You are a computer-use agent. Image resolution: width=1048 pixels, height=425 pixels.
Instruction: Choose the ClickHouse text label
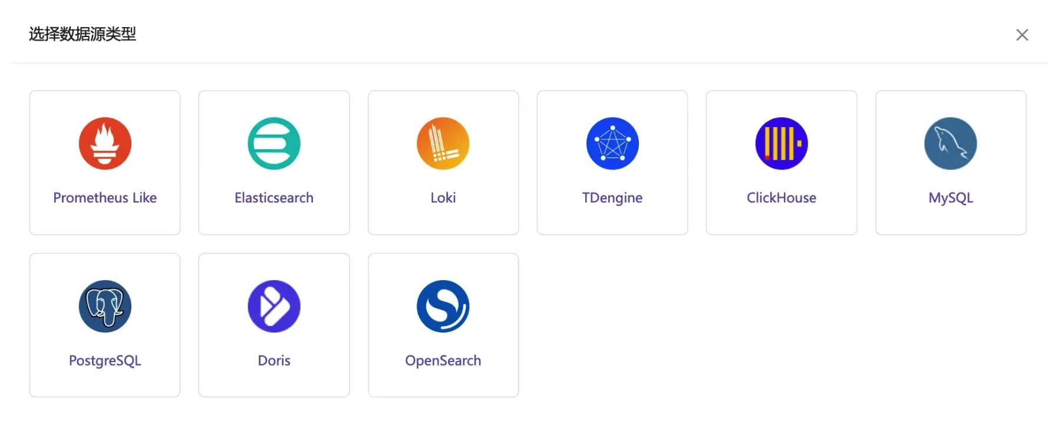[x=782, y=198]
